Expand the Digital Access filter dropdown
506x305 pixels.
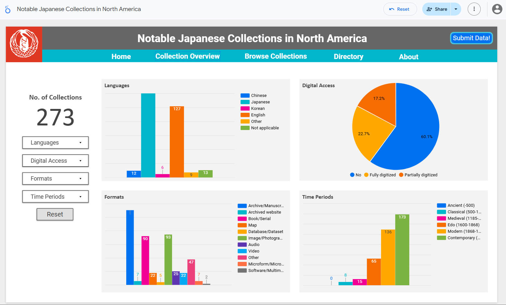[x=56, y=161]
